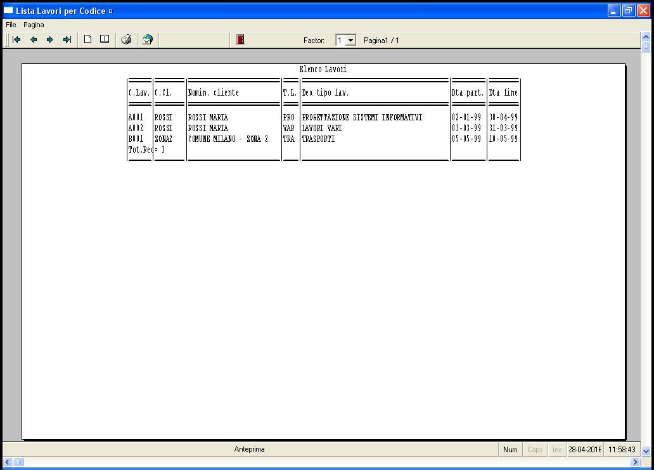Viewport: 654px width, 470px height.
Task: Print the report using printer icon
Action: 126,40
